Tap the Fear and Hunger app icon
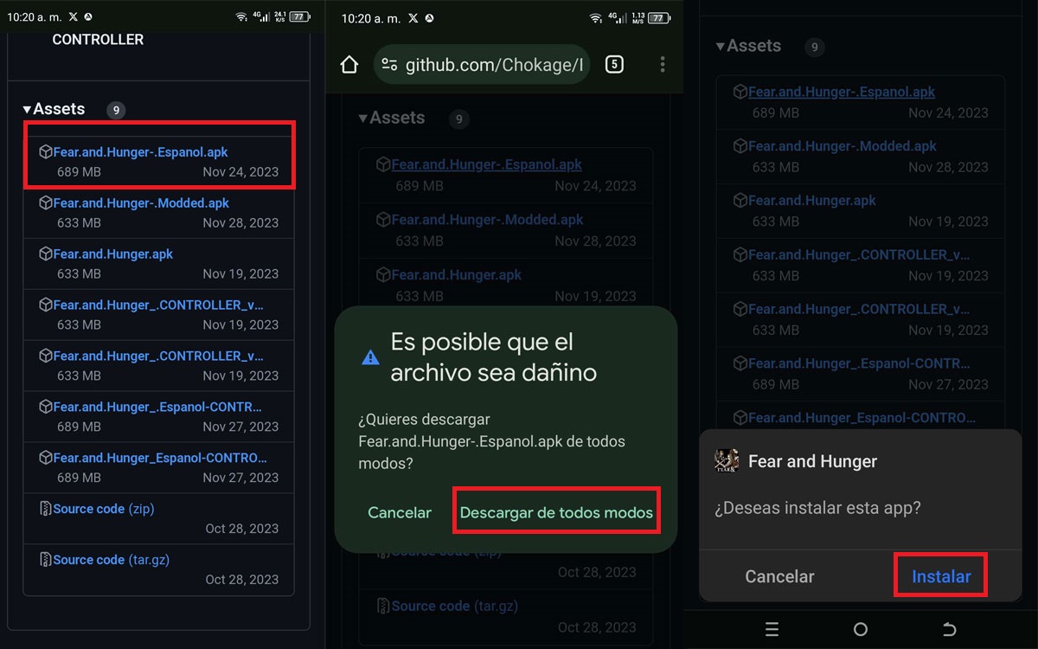Viewport: 1038px width, 649px height. pos(727,461)
